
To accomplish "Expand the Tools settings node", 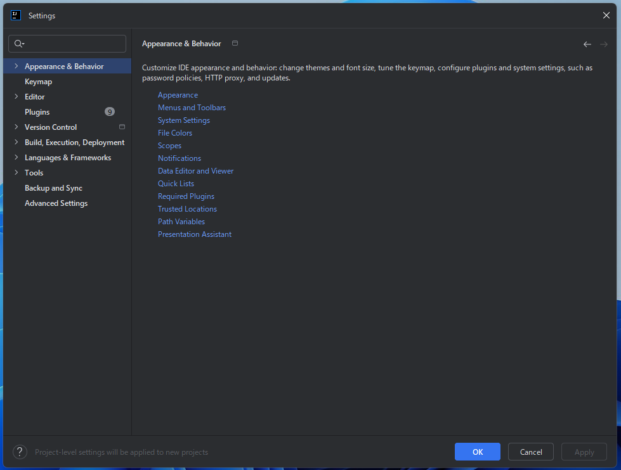I will [16, 173].
